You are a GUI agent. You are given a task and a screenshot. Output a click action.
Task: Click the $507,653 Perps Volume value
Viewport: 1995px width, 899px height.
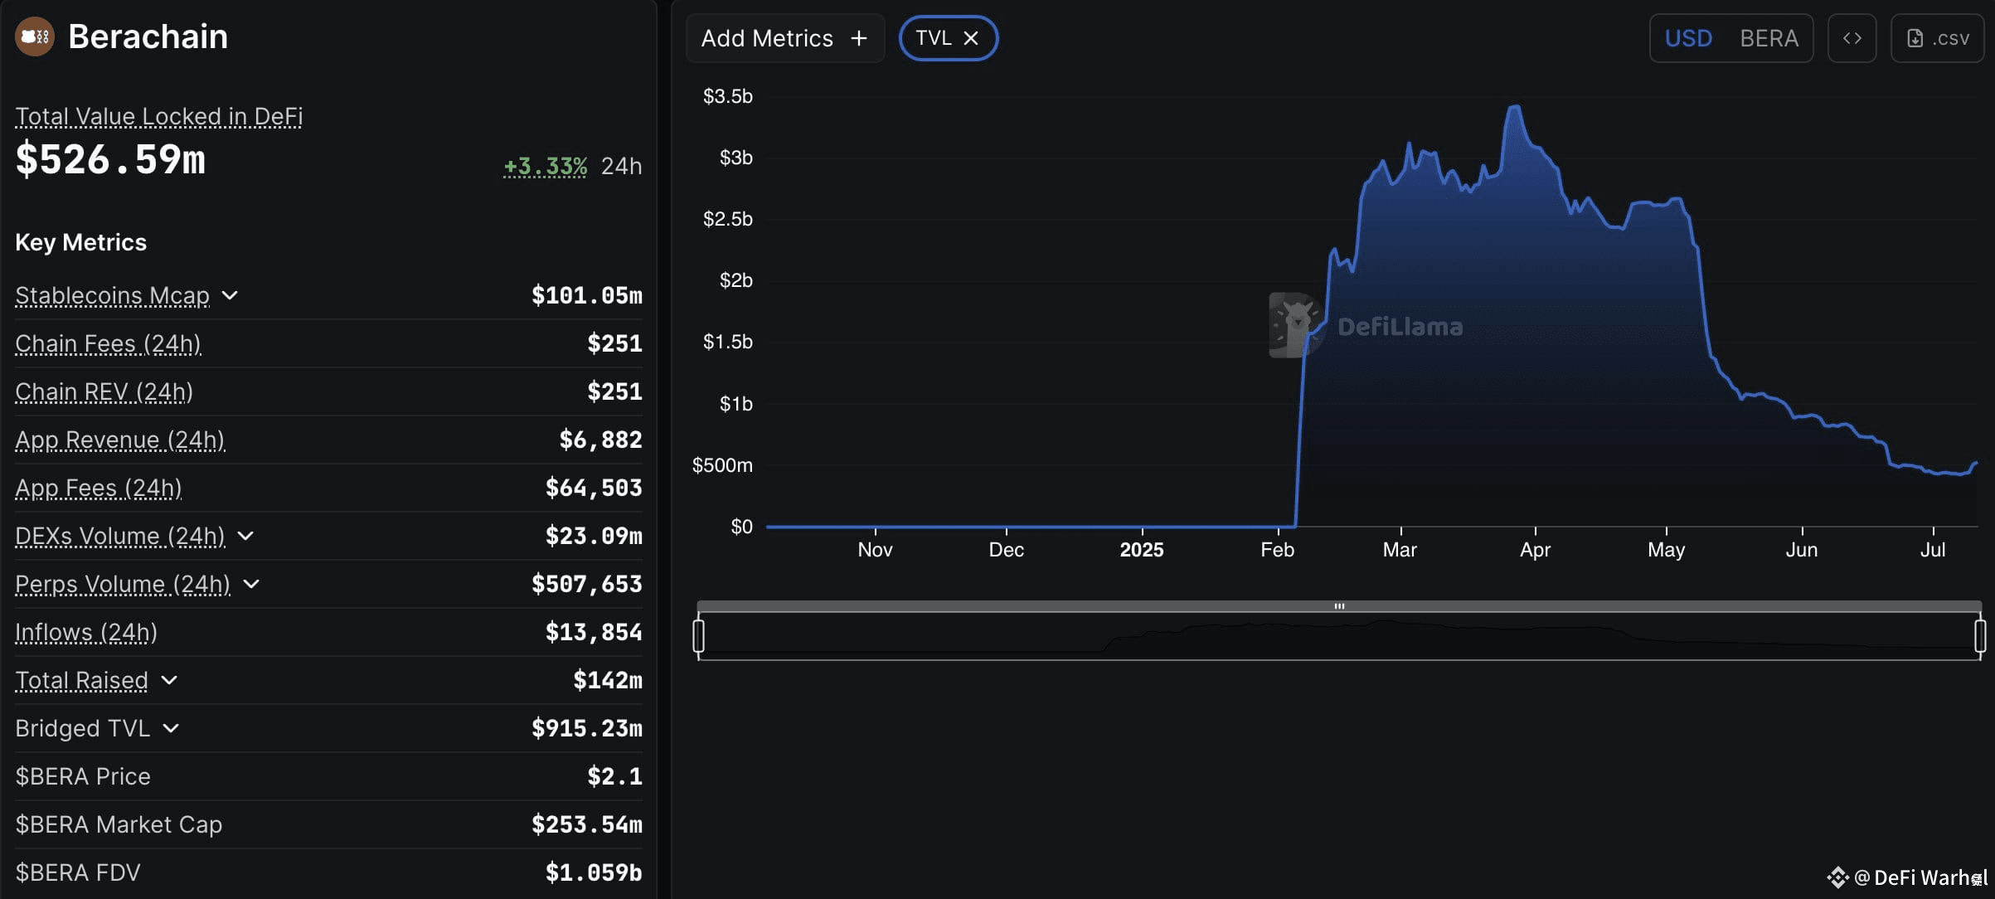[587, 584]
